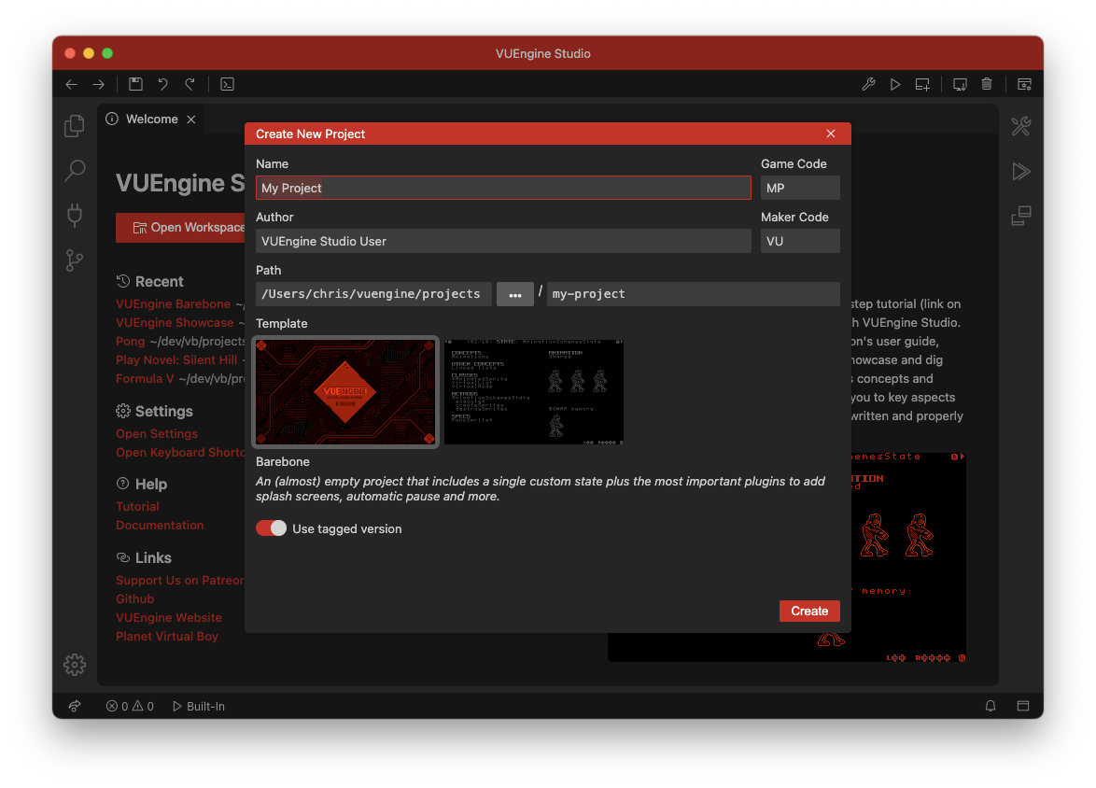Click the ellipsis path browse button
Image resolution: width=1096 pixels, height=788 pixels.
tap(515, 294)
